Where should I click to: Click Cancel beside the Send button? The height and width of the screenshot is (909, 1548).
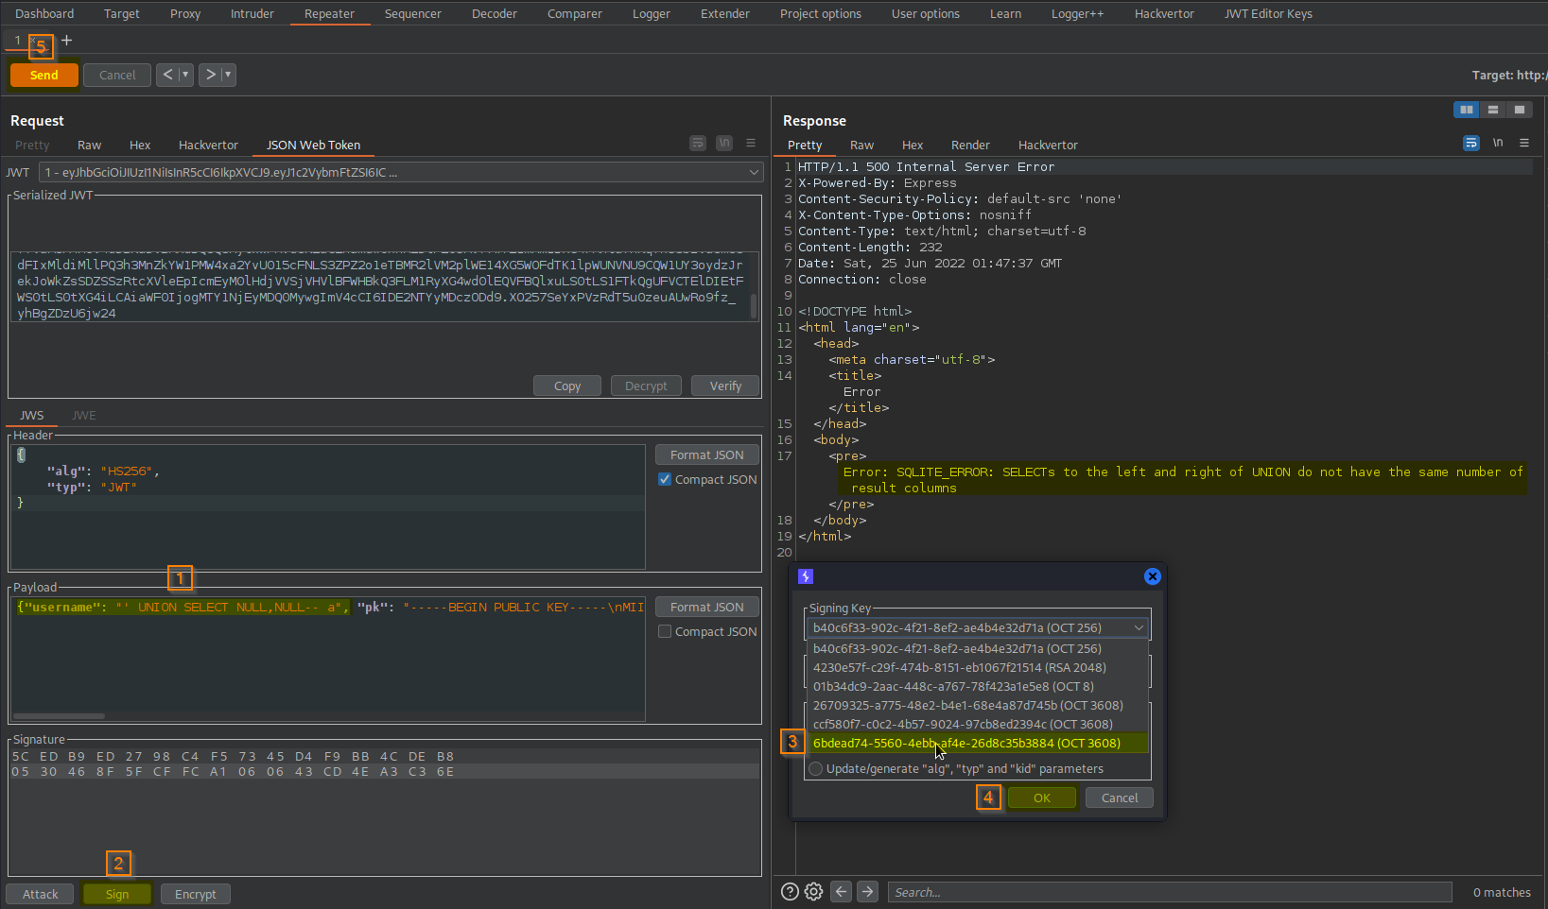pos(117,76)
